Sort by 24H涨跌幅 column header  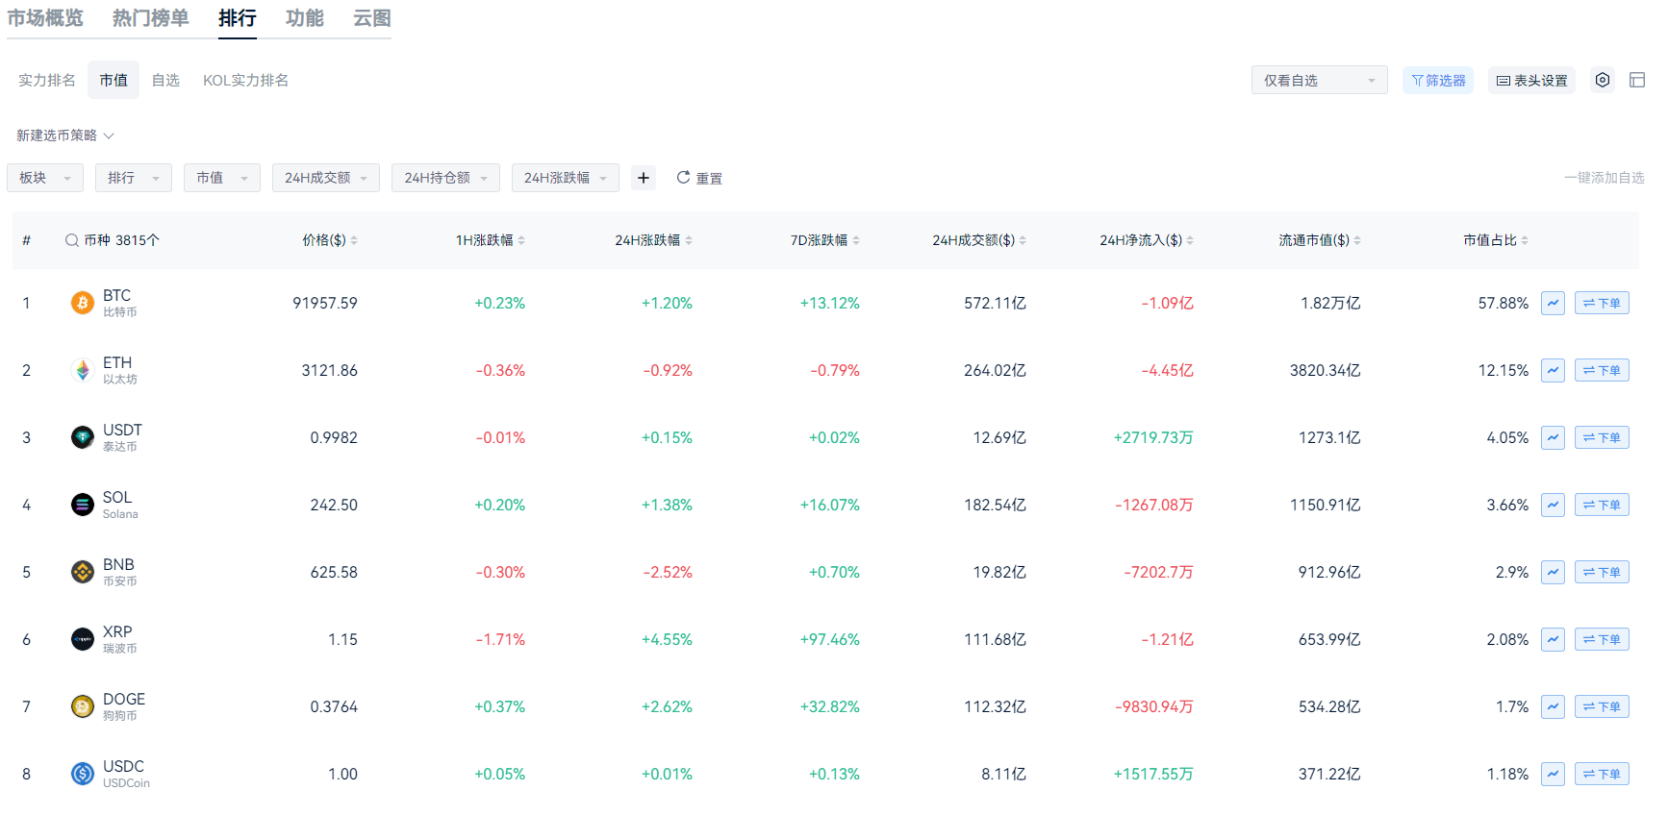(x=654, y=240)
